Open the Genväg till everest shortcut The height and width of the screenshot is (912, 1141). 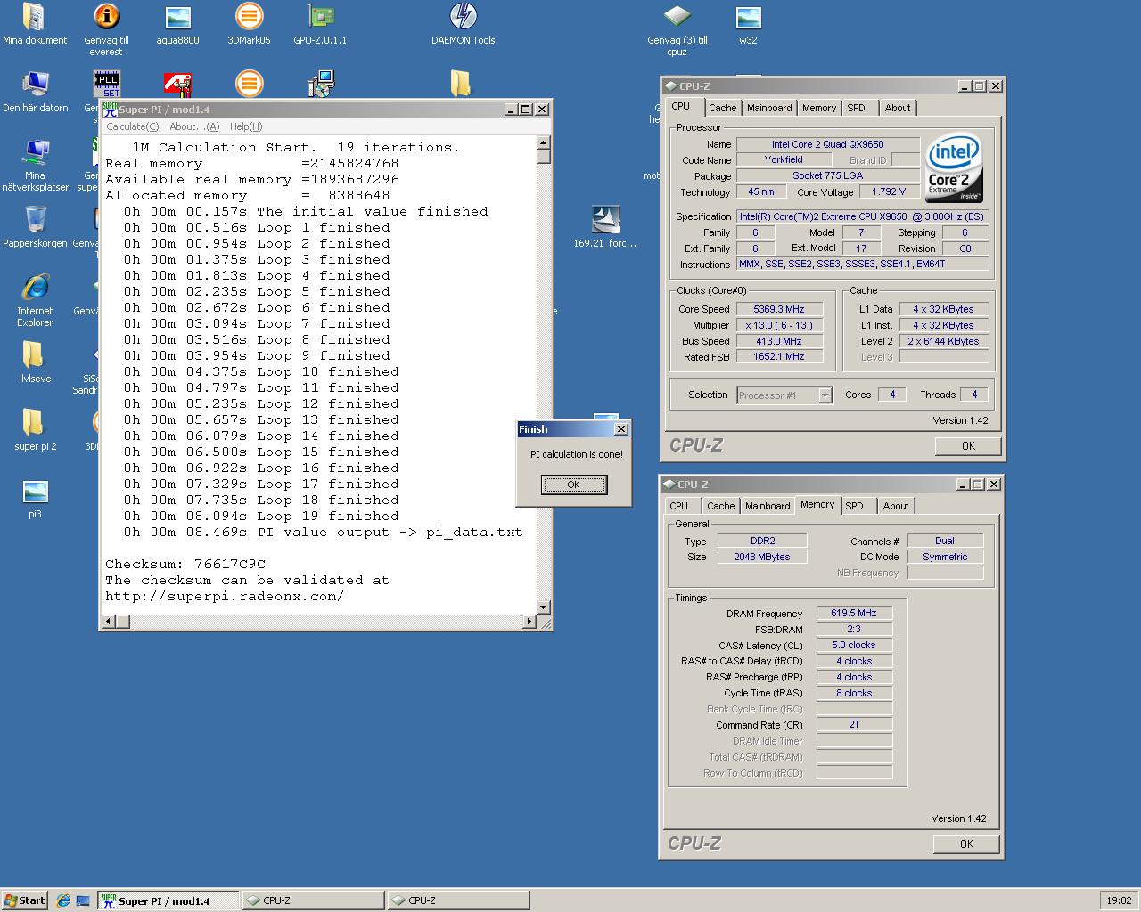click(106, 29)
